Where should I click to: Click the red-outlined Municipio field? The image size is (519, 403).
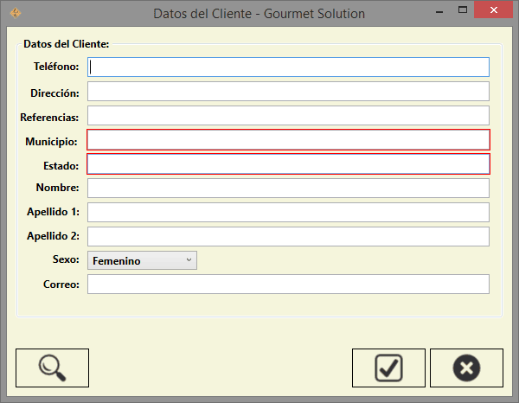(x=288, y=140)
